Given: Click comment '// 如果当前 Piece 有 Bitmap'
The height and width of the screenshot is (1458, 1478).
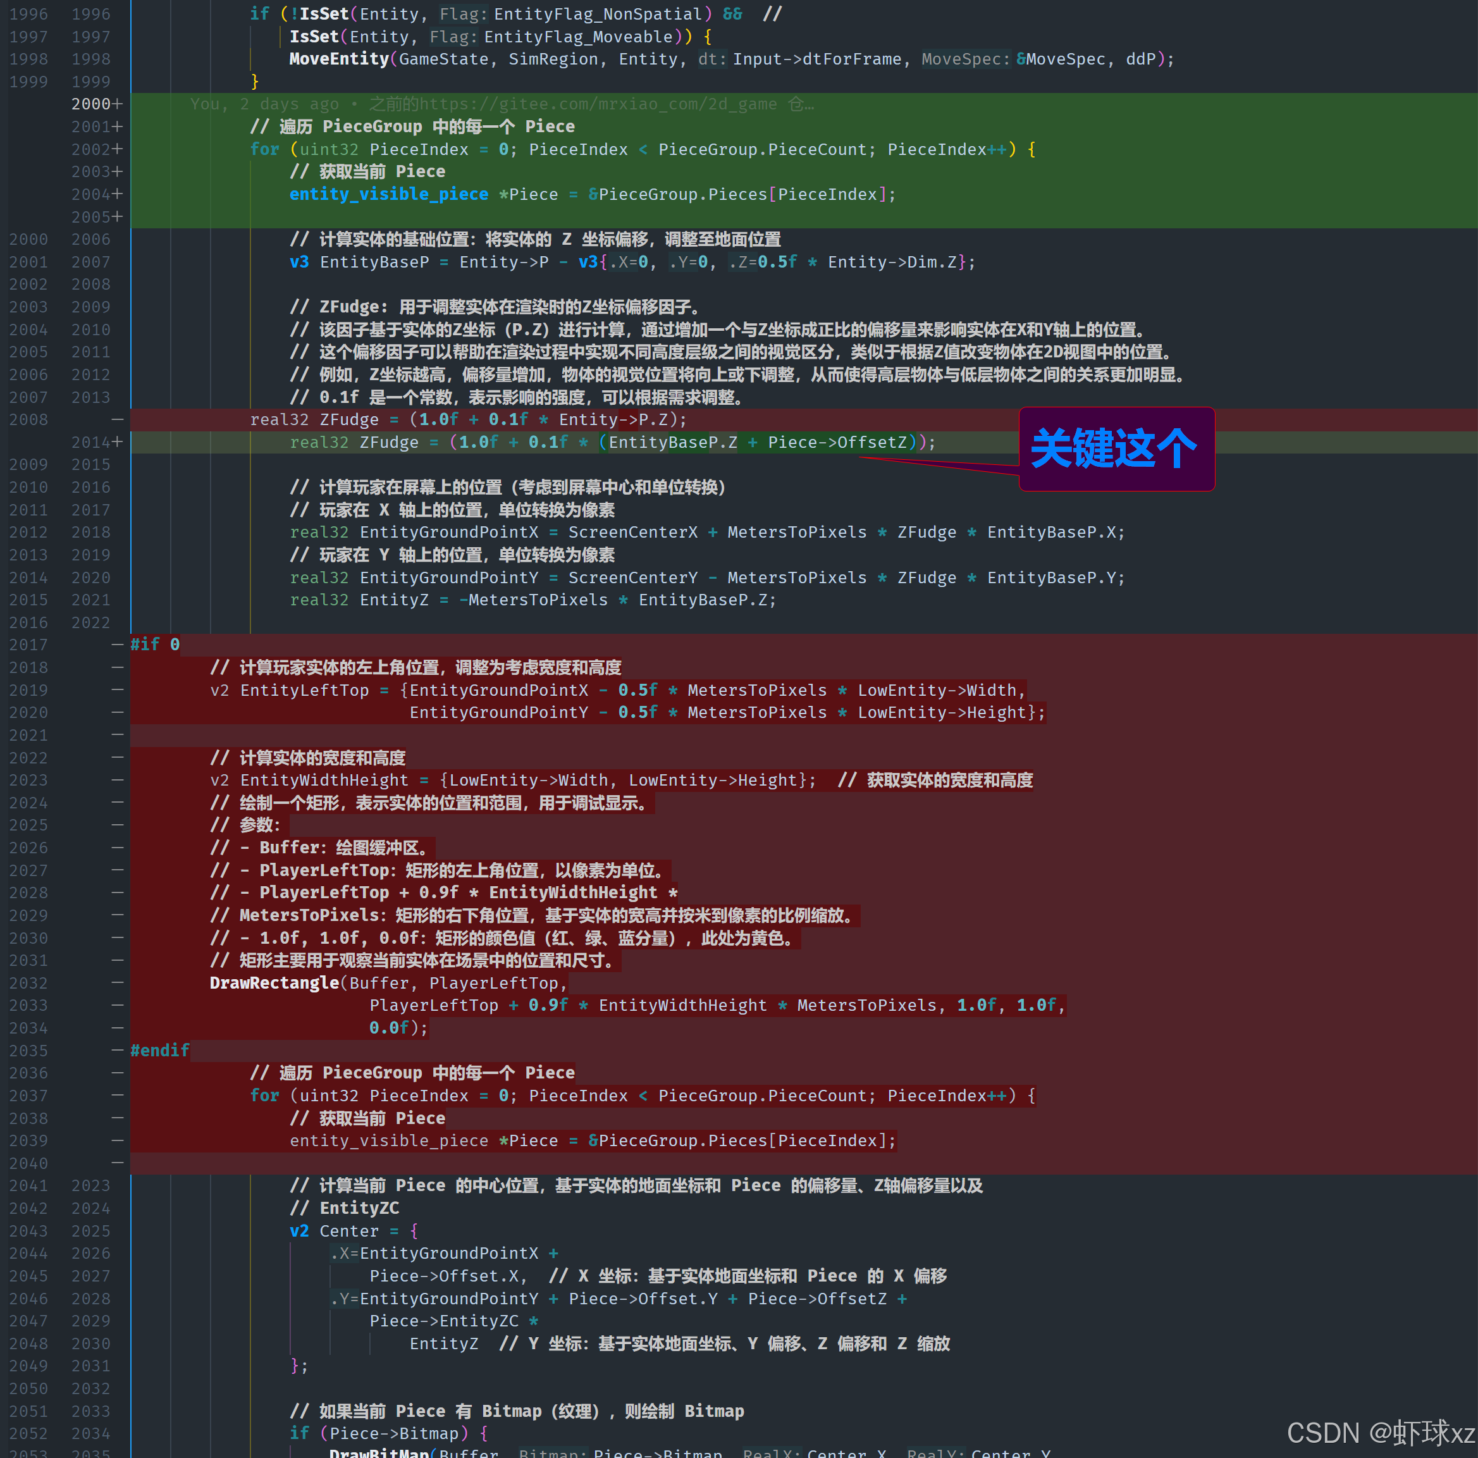Looking at the screenshot, I should (x=516, y=1411).
